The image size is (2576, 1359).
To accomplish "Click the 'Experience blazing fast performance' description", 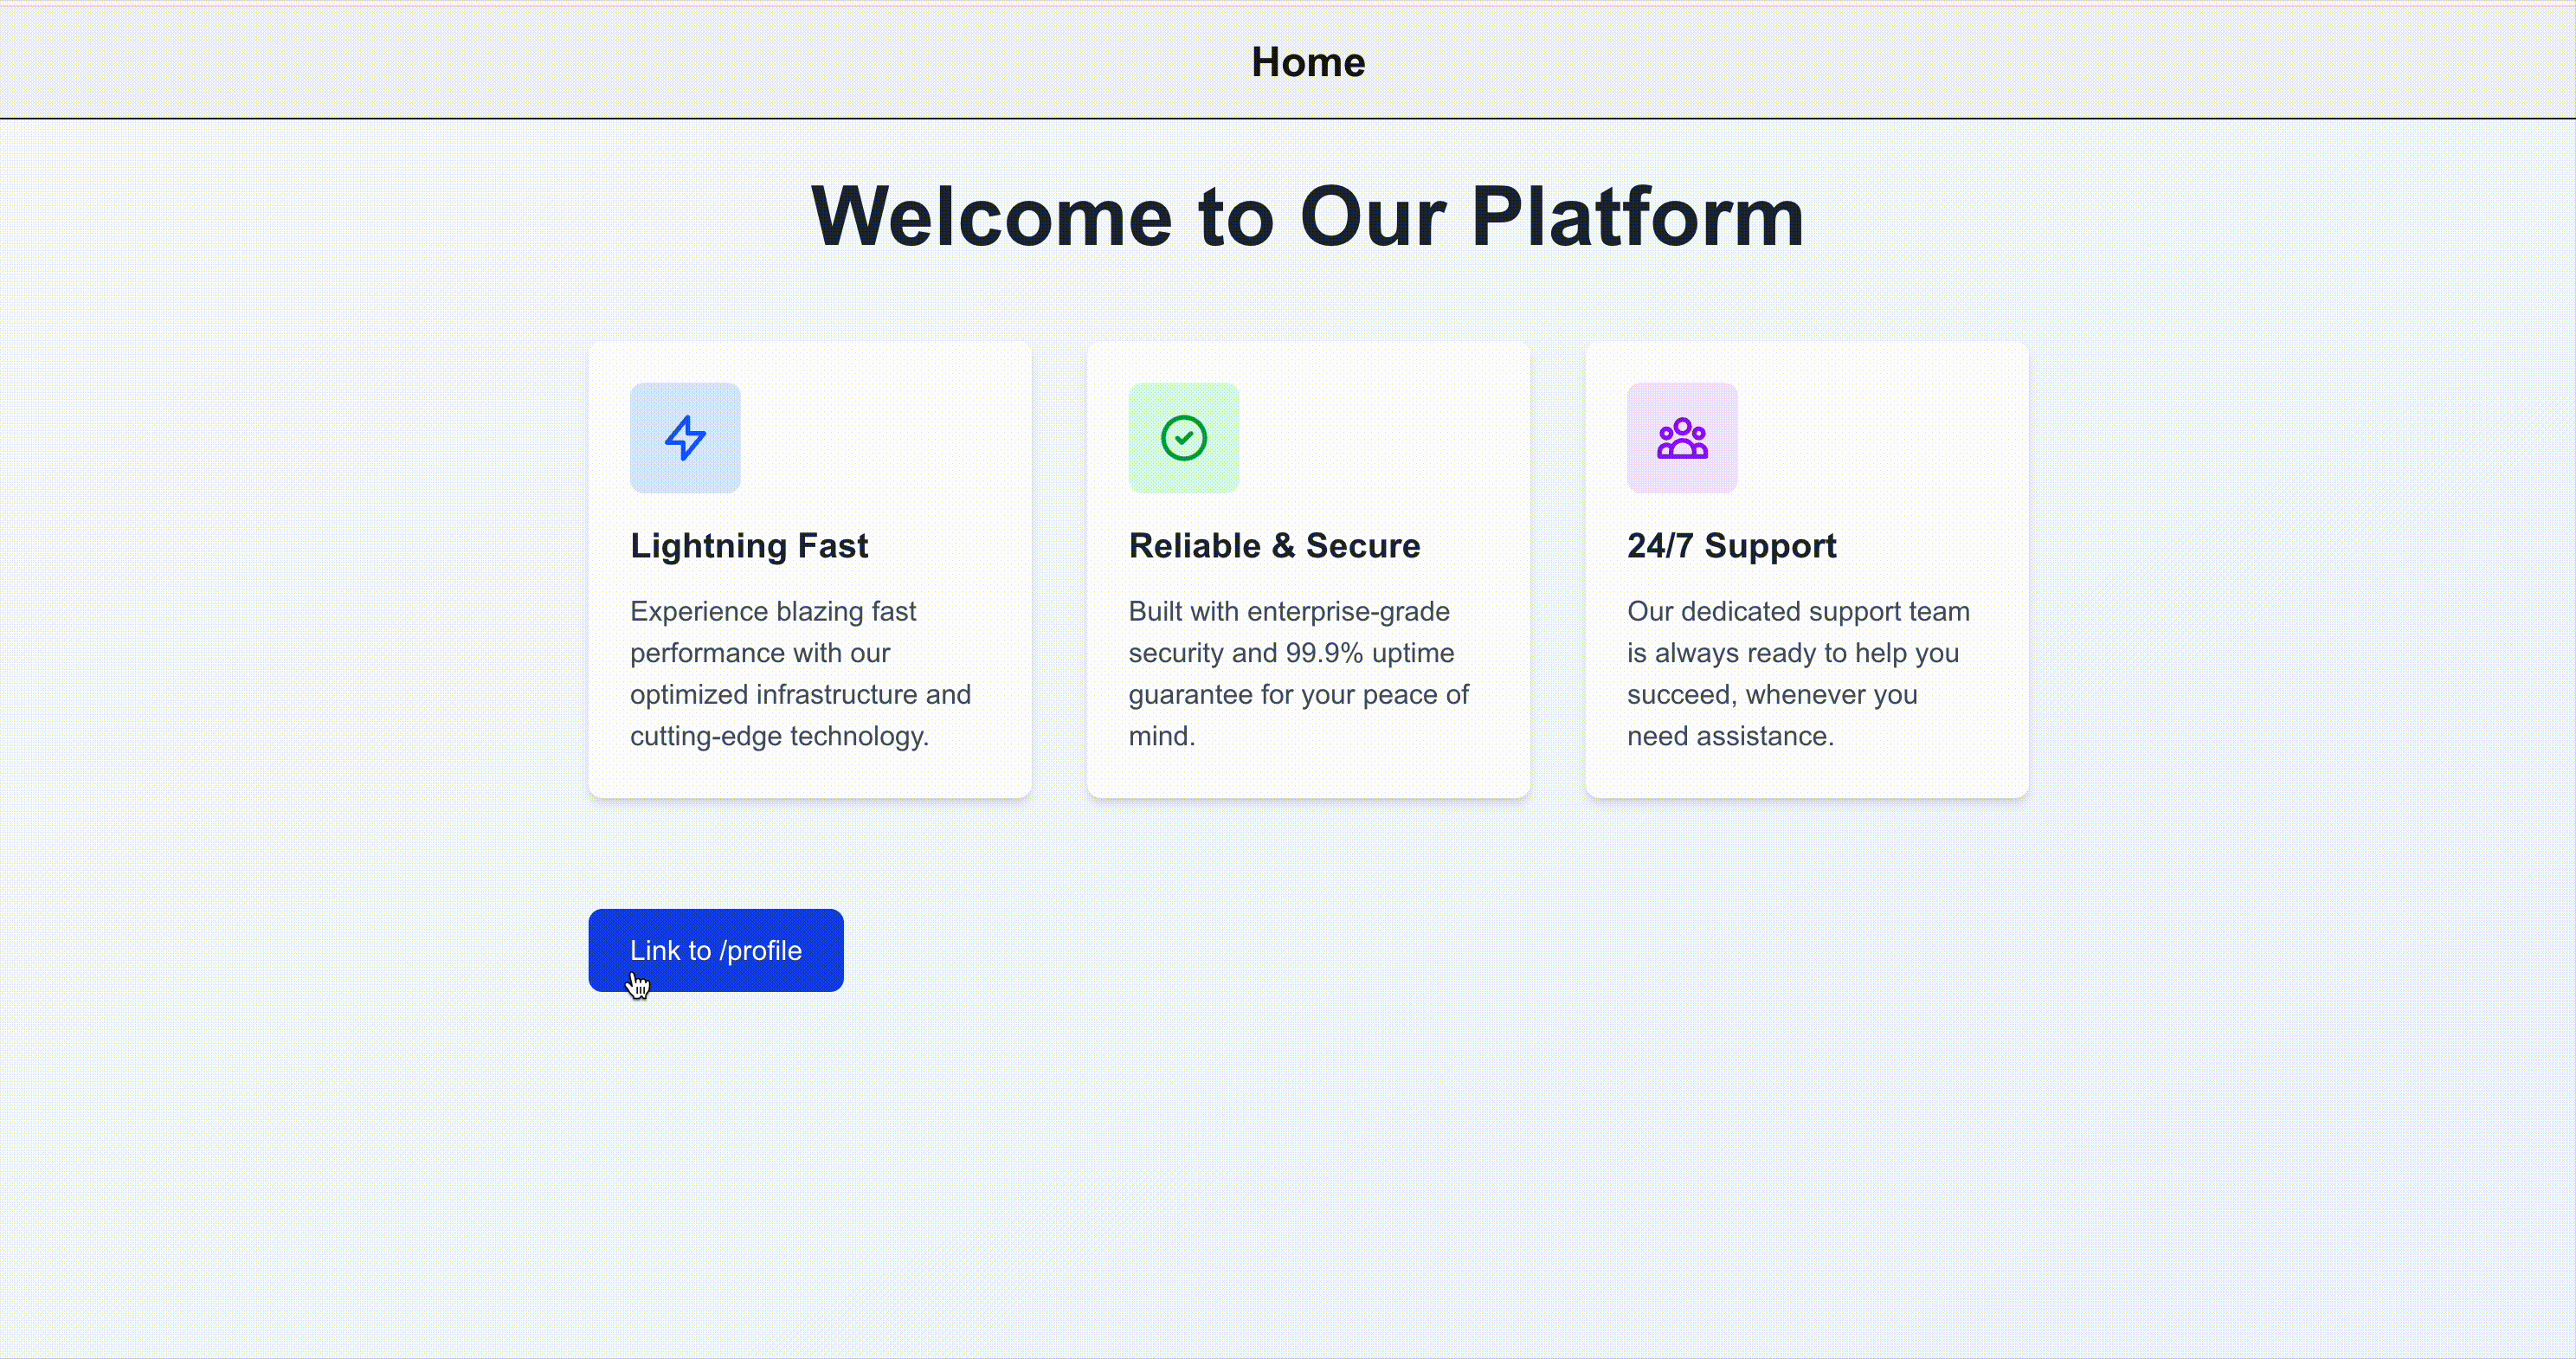I will (x=801, y=673).
